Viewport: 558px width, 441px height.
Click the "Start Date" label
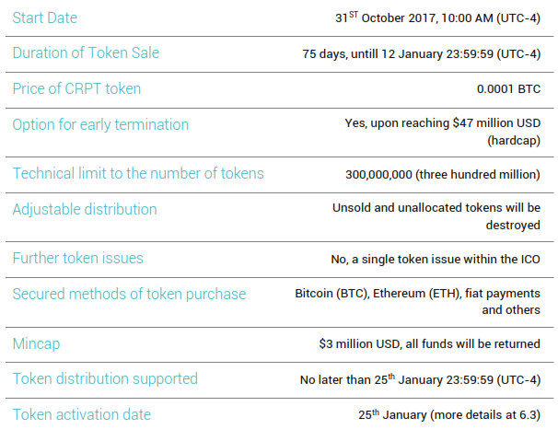(44, 18)
